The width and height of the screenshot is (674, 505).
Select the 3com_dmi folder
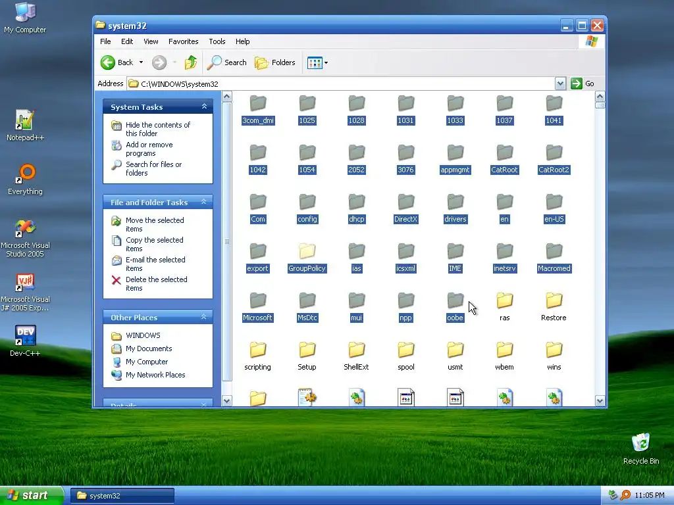258,110
